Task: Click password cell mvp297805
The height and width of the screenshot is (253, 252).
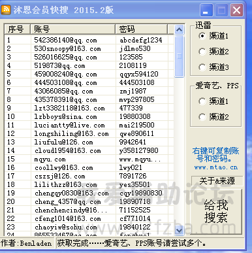Action: pyautogui.click(x=137, y=99)
